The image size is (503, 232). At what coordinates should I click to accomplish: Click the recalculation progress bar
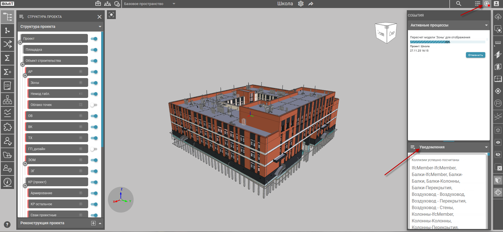coord(447,42)
